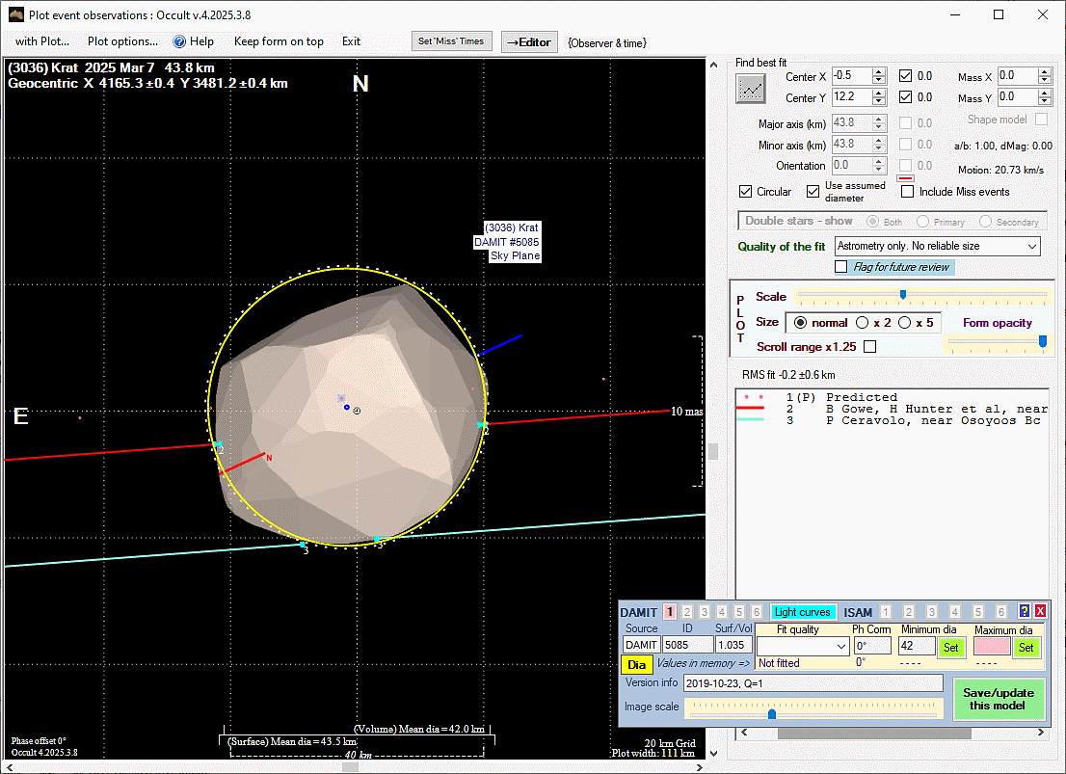Decrease Mass Y spinner value

(1045, 101)
